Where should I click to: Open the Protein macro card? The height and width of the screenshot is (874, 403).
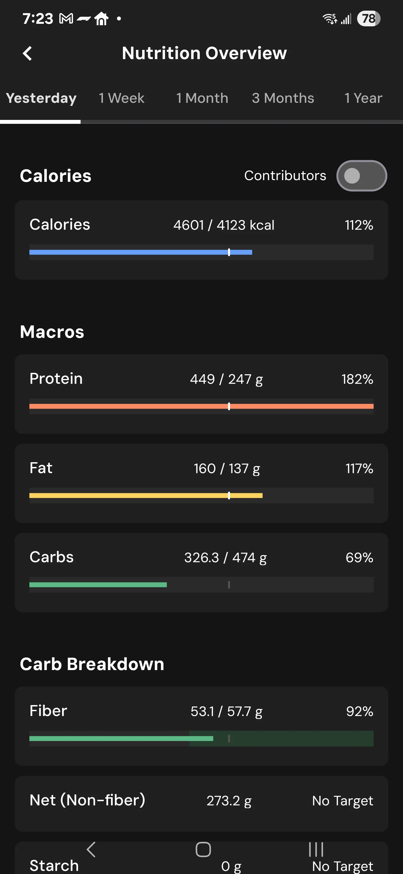[201, 394]
